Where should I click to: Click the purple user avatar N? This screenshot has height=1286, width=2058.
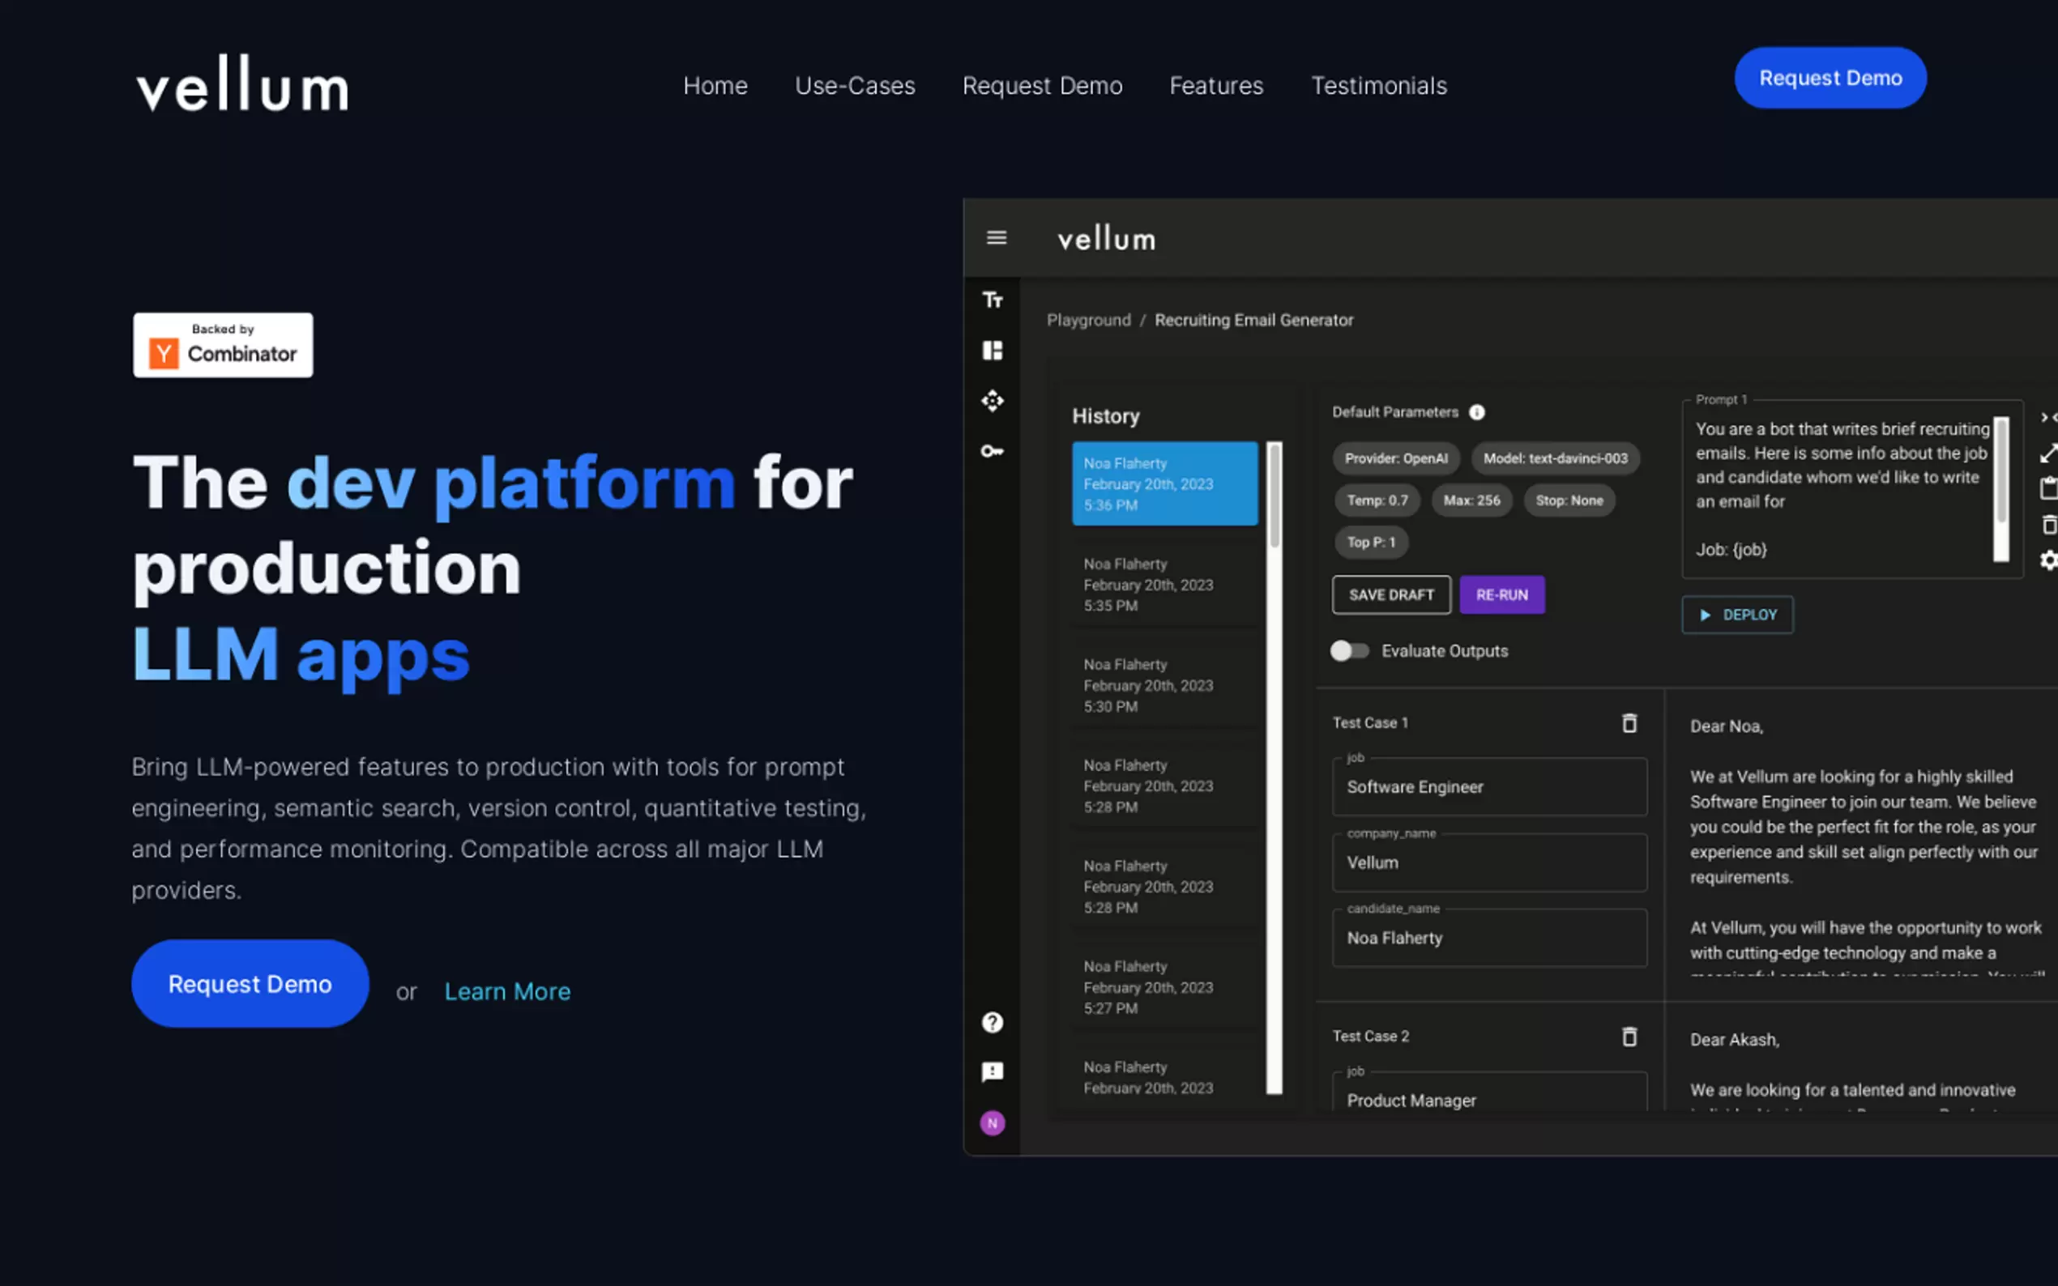(x=992, y=1122)
